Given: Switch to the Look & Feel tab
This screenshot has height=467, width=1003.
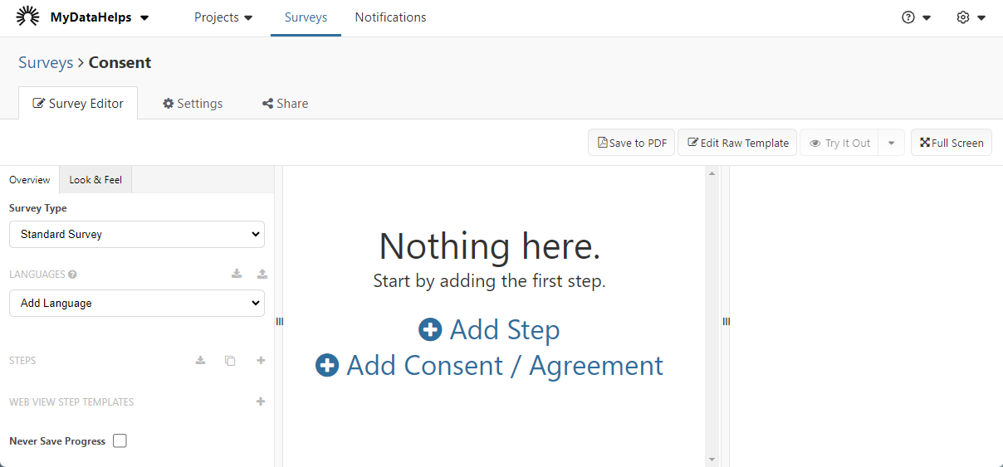Looking at the screenshot, I should point(95,180).
